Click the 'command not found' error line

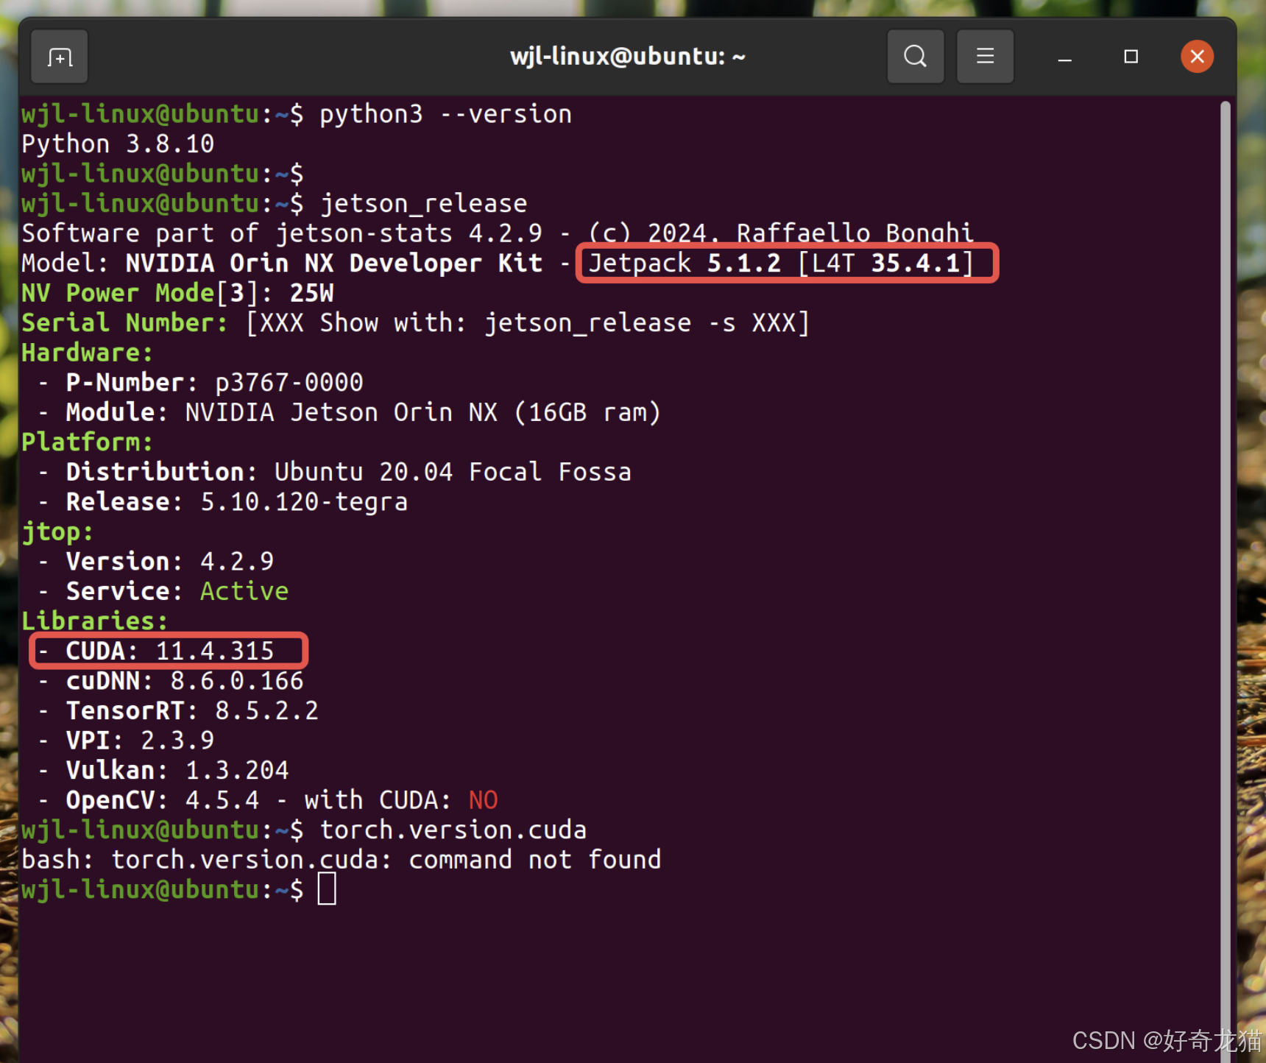(341, 859)
